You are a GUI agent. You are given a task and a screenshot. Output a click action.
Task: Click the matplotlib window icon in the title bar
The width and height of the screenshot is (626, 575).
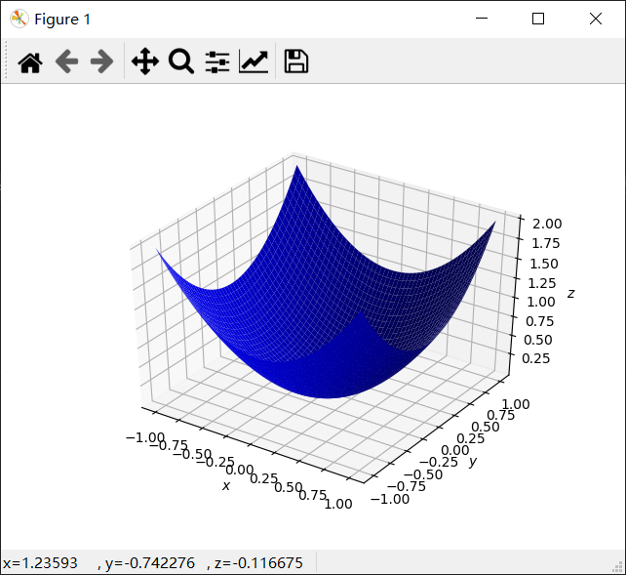pos(19,19)
